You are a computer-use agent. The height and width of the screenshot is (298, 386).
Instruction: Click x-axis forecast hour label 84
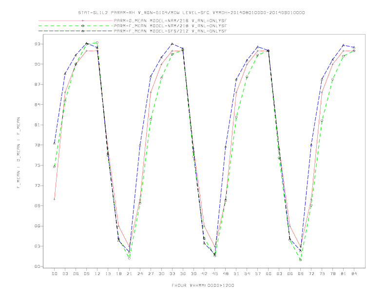tap(354, 274)
